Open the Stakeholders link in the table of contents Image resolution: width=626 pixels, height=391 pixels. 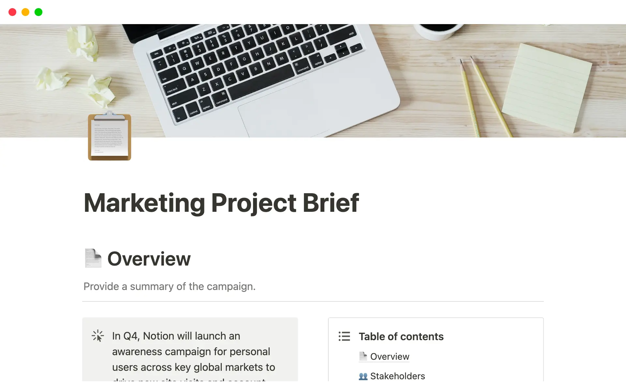pos(397,376)
